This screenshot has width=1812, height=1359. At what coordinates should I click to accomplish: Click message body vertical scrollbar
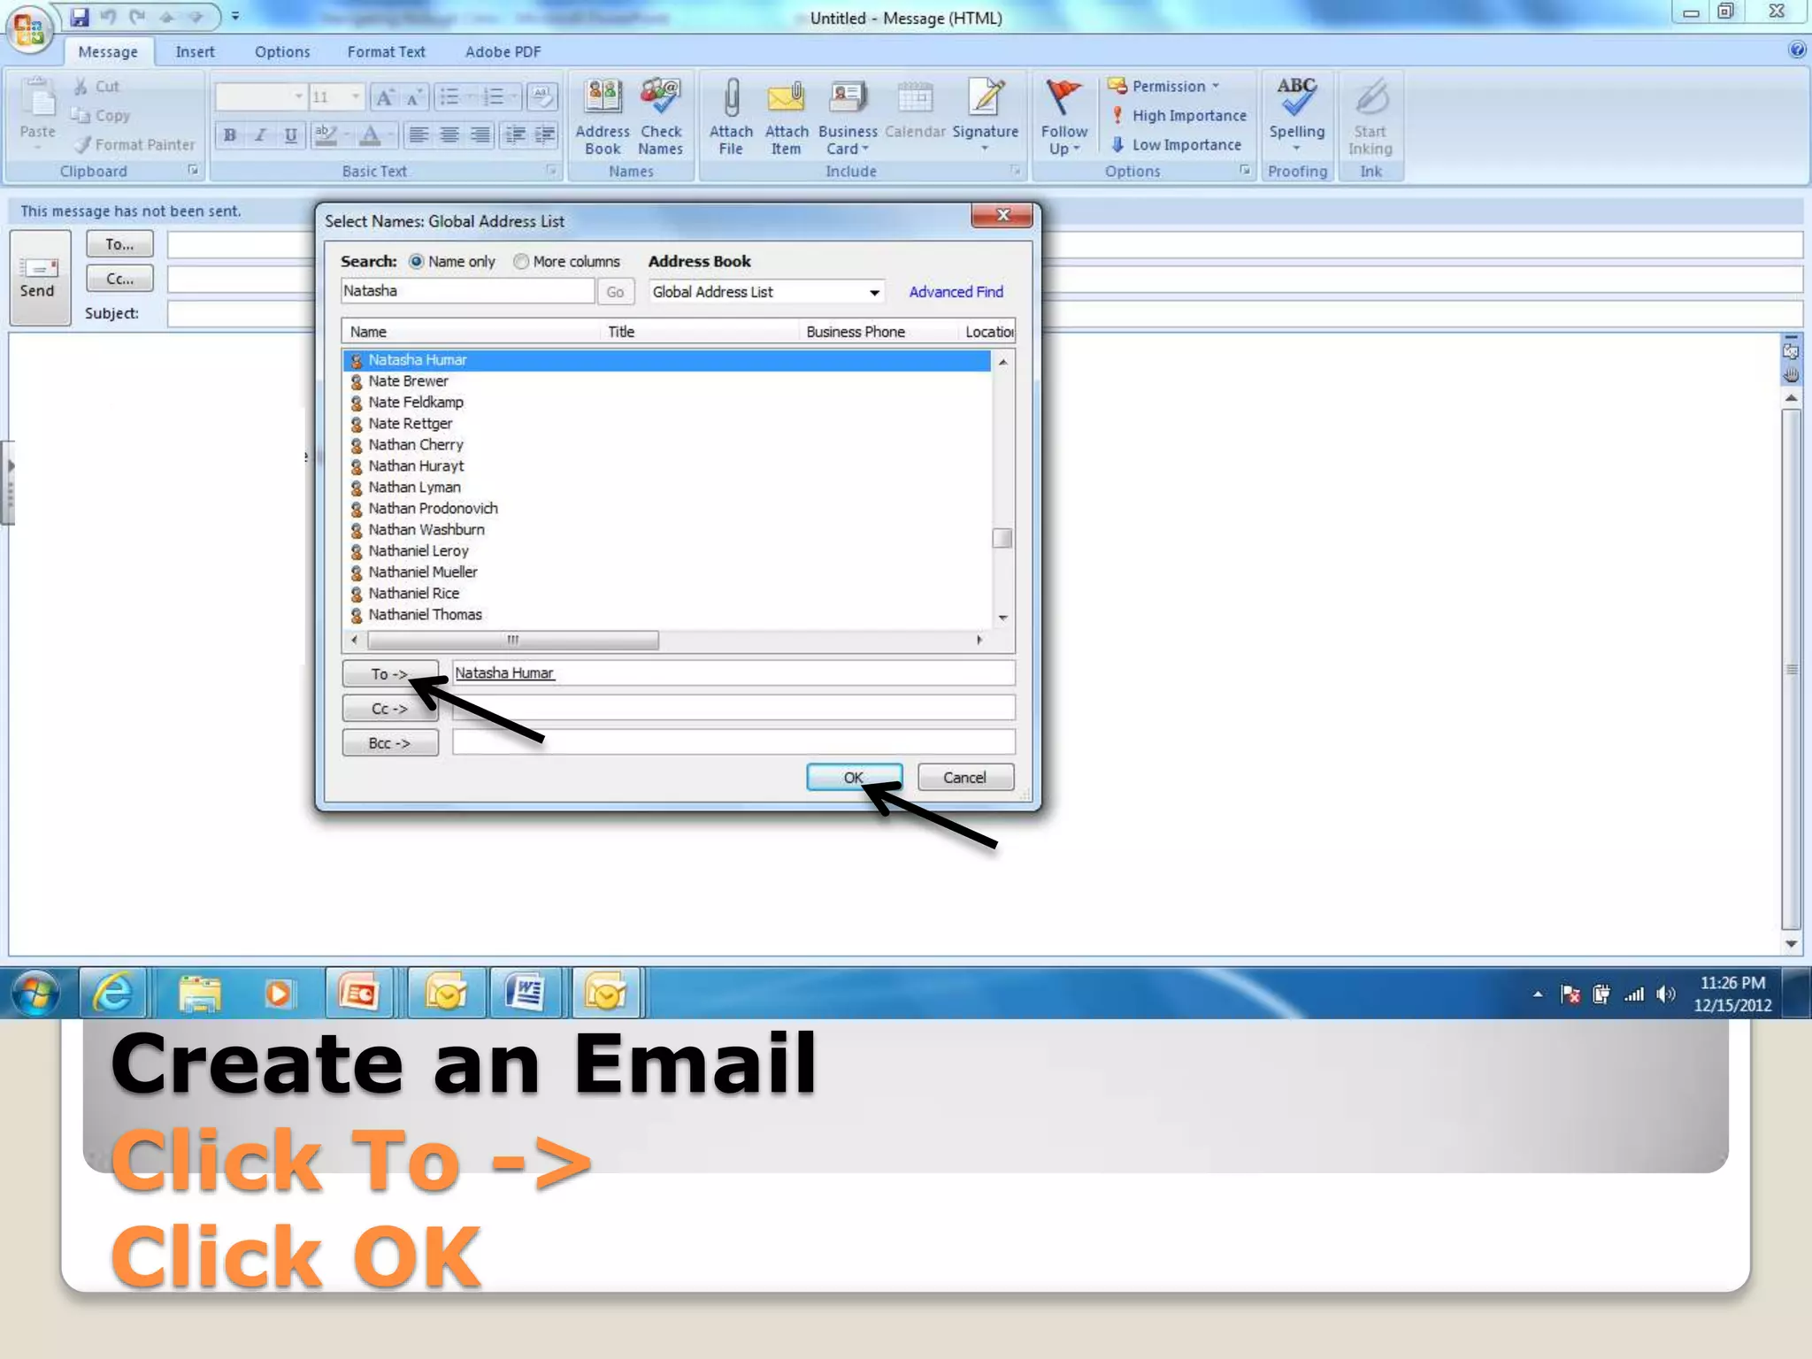(x=1791, y=669)
